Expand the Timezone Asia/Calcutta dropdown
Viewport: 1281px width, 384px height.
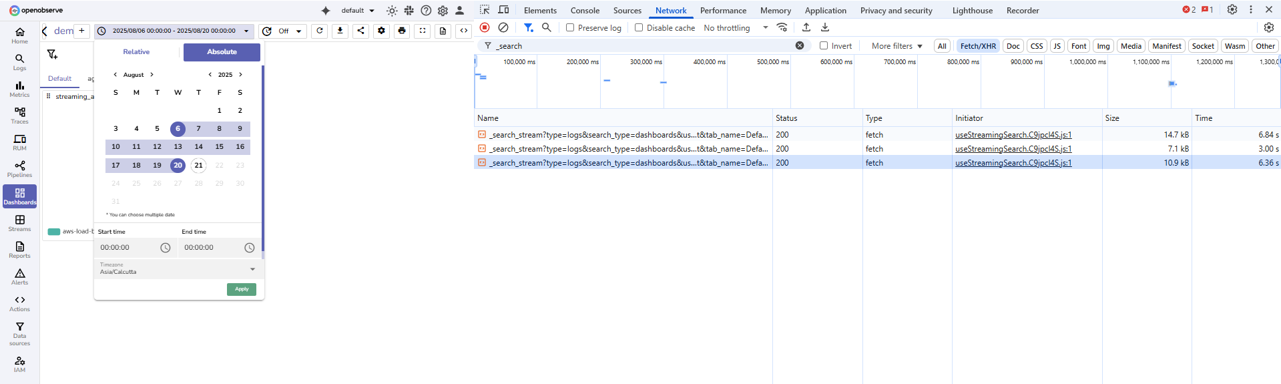point(252,269)
